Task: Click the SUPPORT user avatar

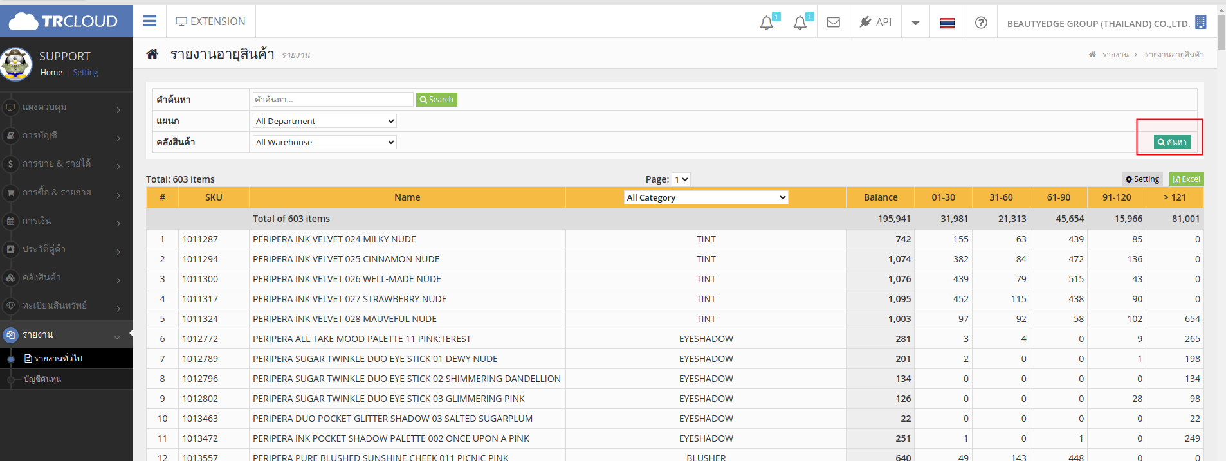Action: [x=16, y=64]
